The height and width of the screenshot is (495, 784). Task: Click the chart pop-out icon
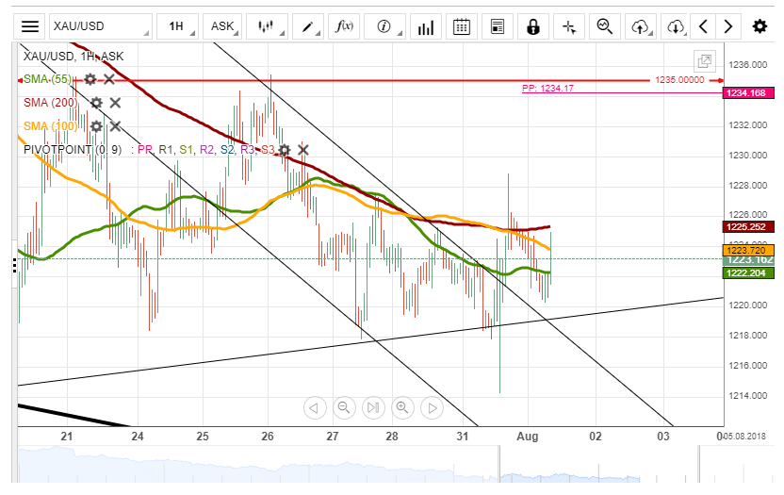704,61
